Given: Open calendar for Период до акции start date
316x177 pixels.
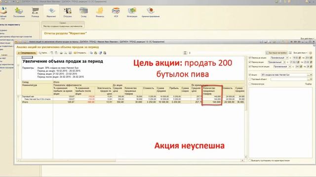Looking at the screenshot, I should 300,58.
